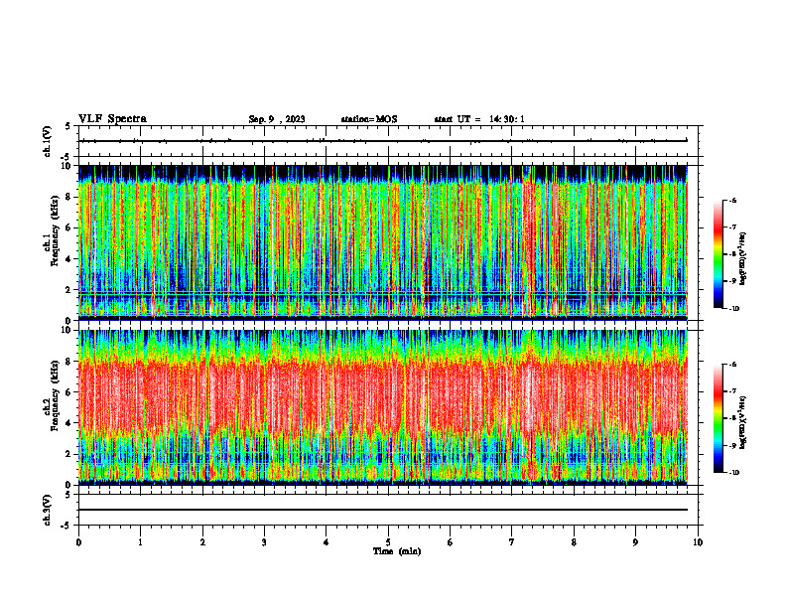Image resolution: width=786 pixels, height=608 pixels.
Task: Click the ch.2 spectrogram color bar
Action: coord(718,418)
